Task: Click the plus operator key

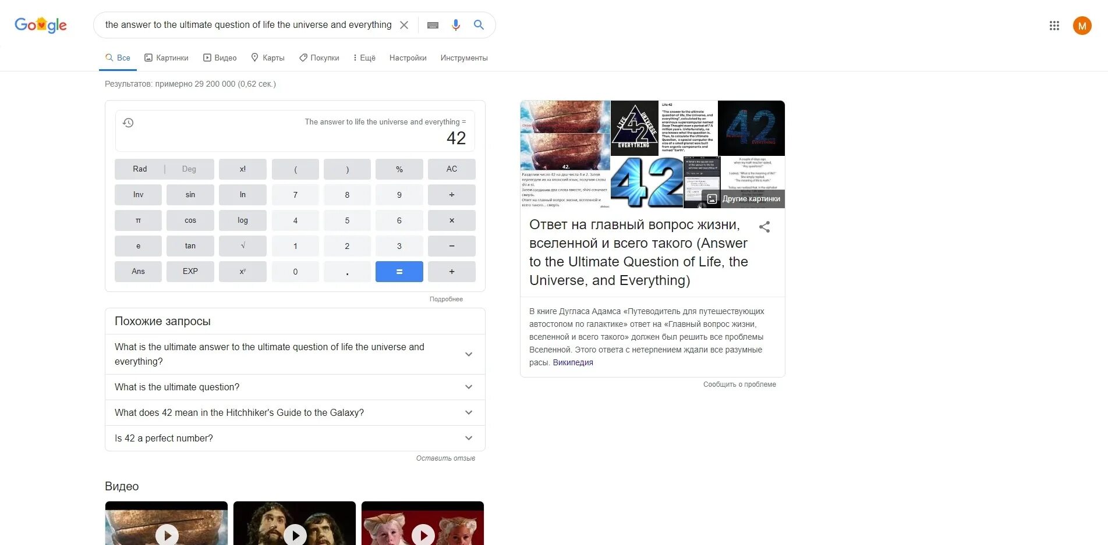Action: pyautogui.click(x=452, y=272)
